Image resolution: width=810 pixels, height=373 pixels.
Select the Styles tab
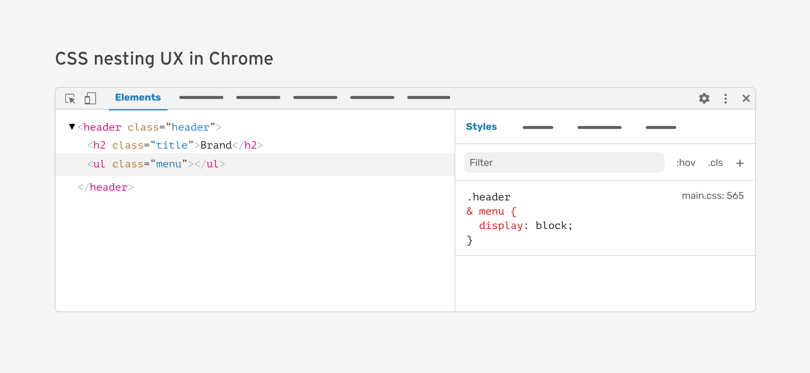[481, 127]
